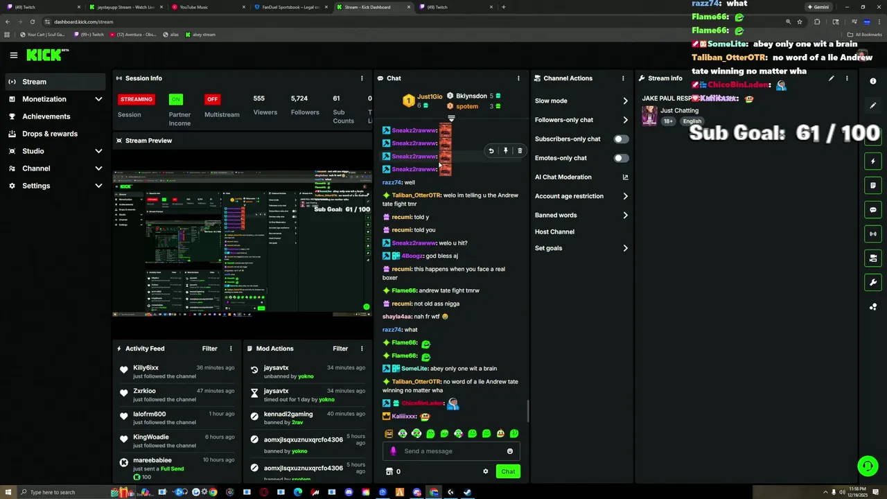Click the STREAMING session badge
Image resolution: width=887 pixels, height=499 pixels.
tap(137, 99)
